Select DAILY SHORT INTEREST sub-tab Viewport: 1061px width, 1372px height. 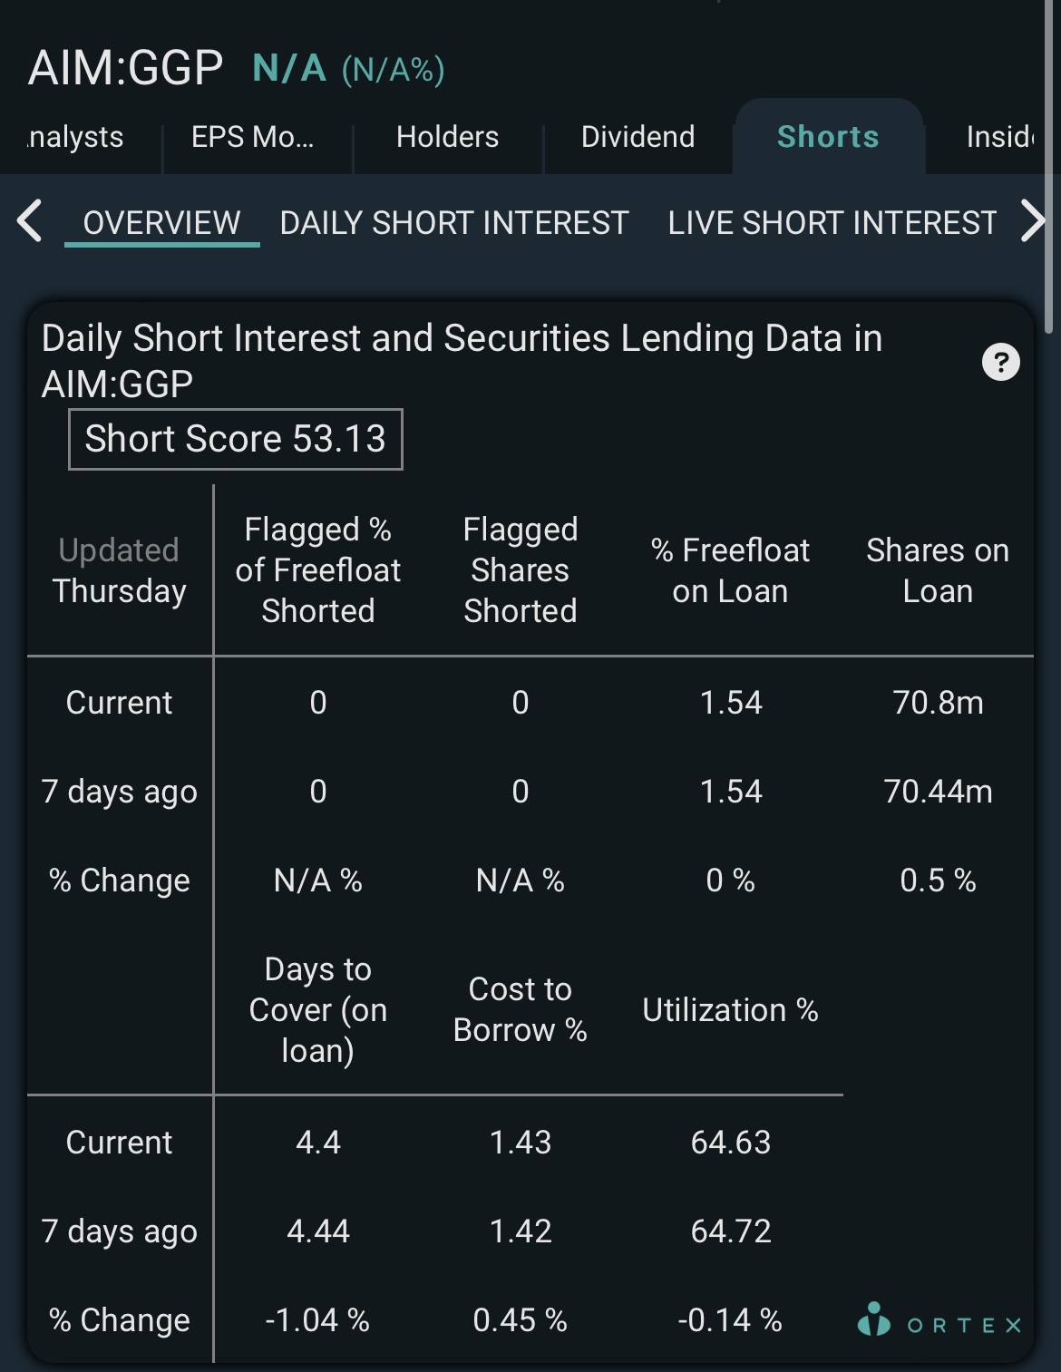coord(454,223)
